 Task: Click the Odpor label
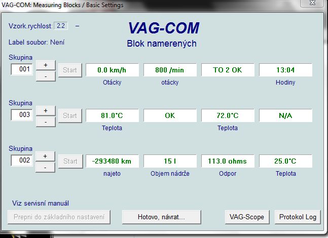pos(228,174)
